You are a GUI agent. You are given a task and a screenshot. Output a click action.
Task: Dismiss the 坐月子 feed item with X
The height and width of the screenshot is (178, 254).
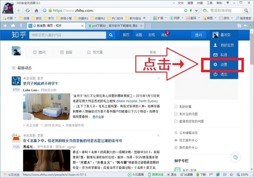[159, 78]
